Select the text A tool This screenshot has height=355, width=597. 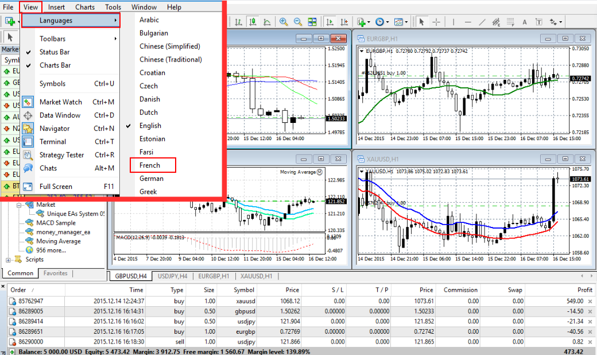525,22
